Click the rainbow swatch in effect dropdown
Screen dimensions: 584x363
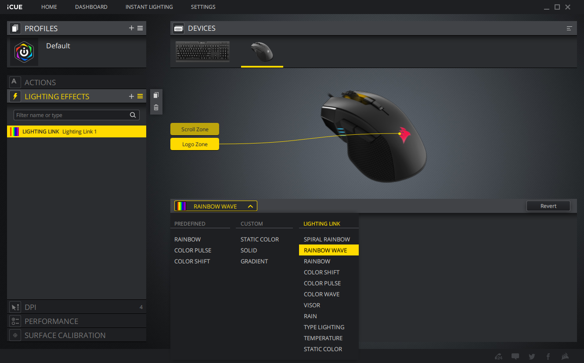coord(181,206)
